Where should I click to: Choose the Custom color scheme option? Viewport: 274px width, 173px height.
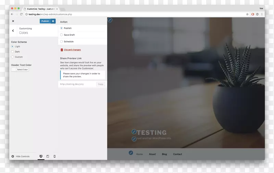click(x=12, y=57)
